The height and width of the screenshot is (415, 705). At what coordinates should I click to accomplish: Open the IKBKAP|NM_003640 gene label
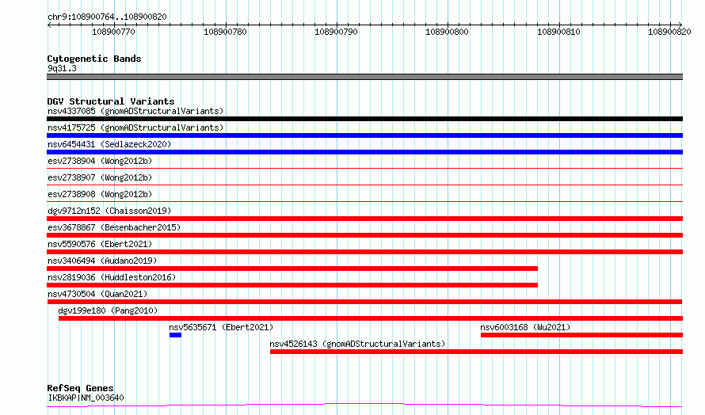click(86, 398)
